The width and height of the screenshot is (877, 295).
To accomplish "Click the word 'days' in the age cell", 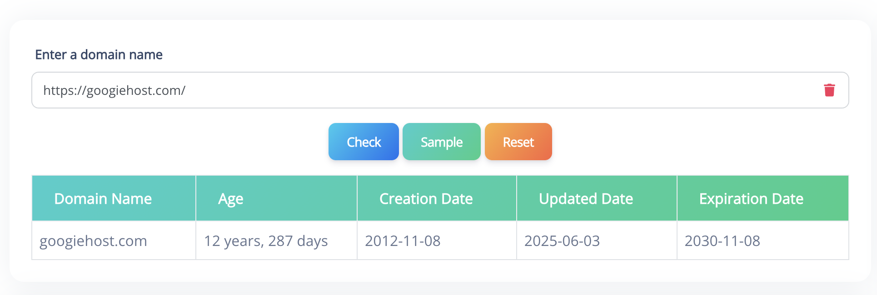I will click(312, 241).
